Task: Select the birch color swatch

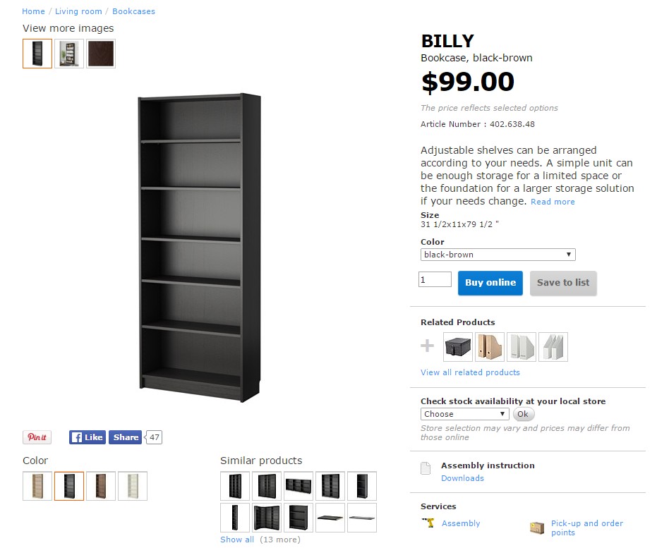Action: (x=37, y=486)
